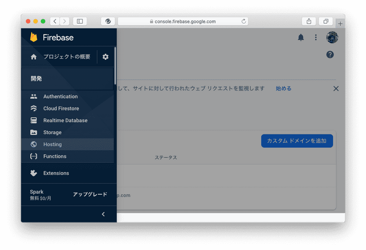Screen dimensions: 366x250
Task: Click the Safari extension icon left of address bar
Action: 108,21
